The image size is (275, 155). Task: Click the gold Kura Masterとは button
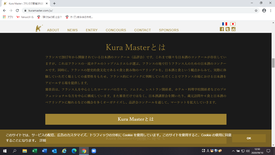tap(136, 119)
